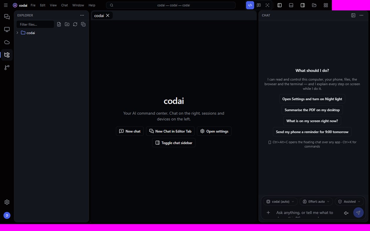This screenshot has height=231, width=370.
Task: Open the Window menu
Action: (78, 5)
